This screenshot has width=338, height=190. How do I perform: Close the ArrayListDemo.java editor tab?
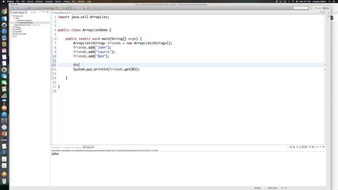[69, 13]
